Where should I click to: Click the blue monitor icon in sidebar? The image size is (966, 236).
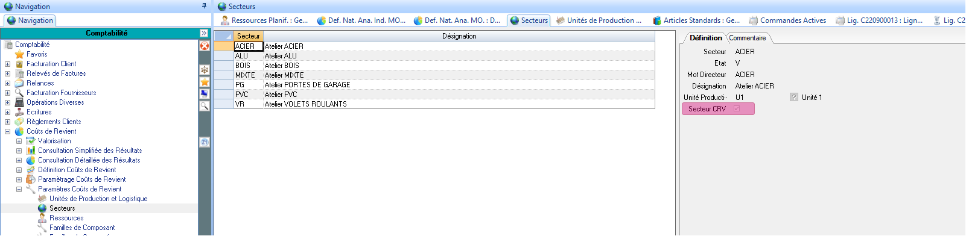[205, 93]
